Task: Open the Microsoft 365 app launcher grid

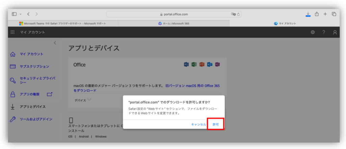Action: [x=13, y=32]
